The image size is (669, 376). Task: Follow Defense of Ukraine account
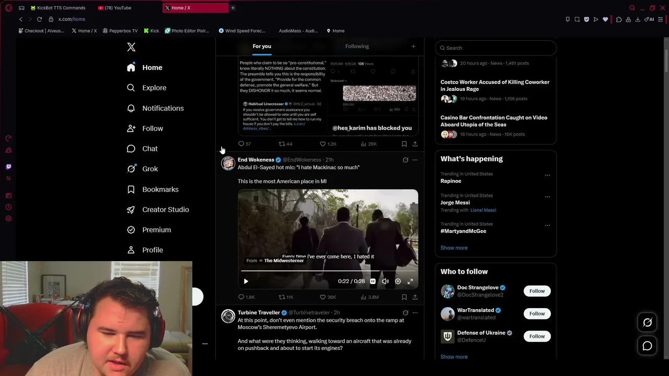[x=537, y=336]
